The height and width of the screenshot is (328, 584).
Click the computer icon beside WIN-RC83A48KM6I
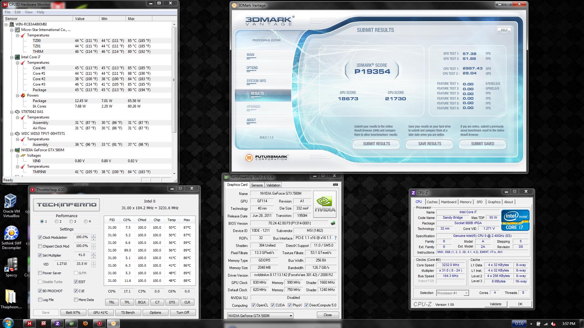[12, 24]
